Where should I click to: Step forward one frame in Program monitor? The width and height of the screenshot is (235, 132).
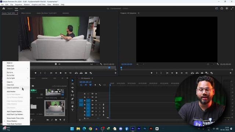(182, 73)
